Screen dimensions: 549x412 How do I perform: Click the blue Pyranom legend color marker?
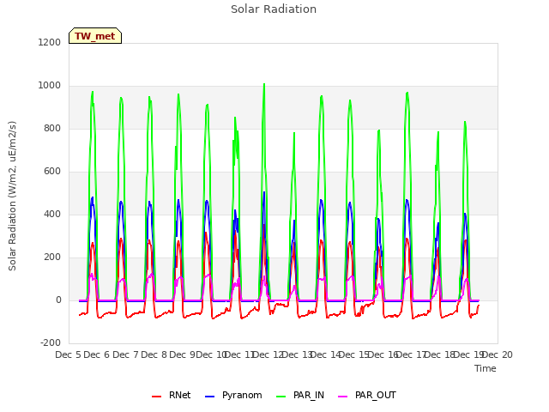(x=209, y=397)
